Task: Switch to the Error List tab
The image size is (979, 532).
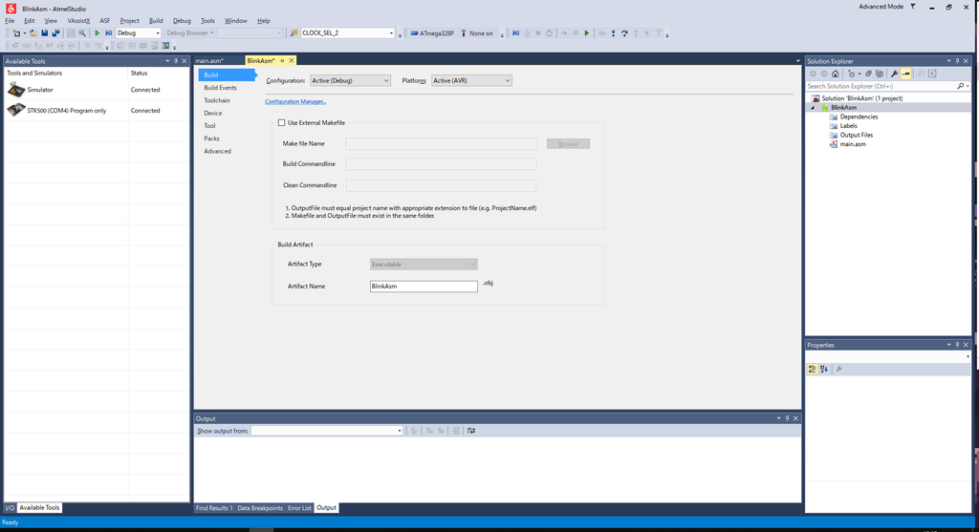Action: 299,508
